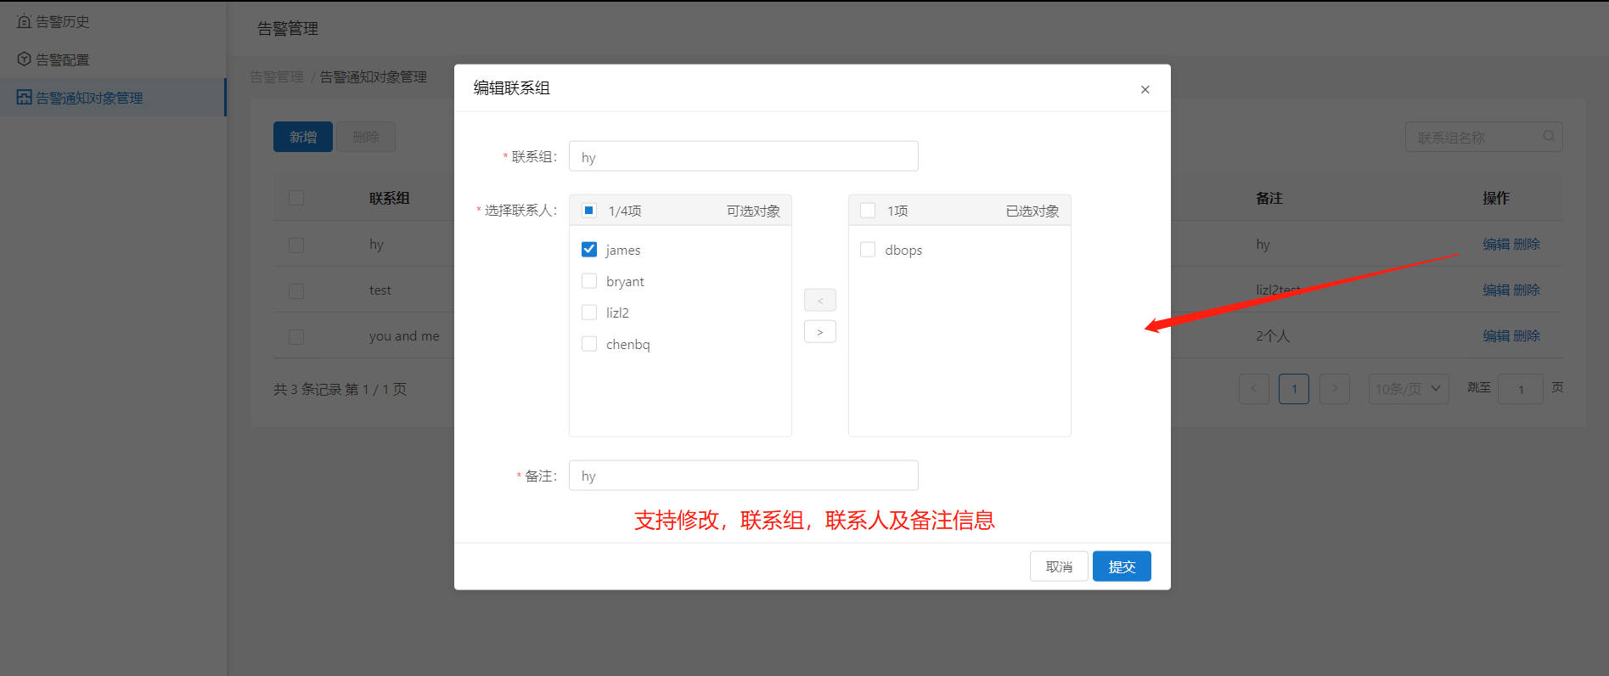Click the alarm configuration sidebar icon
Image resolution: width=1609 pixels, height=676 pixels.
click(x=25, y=59)
